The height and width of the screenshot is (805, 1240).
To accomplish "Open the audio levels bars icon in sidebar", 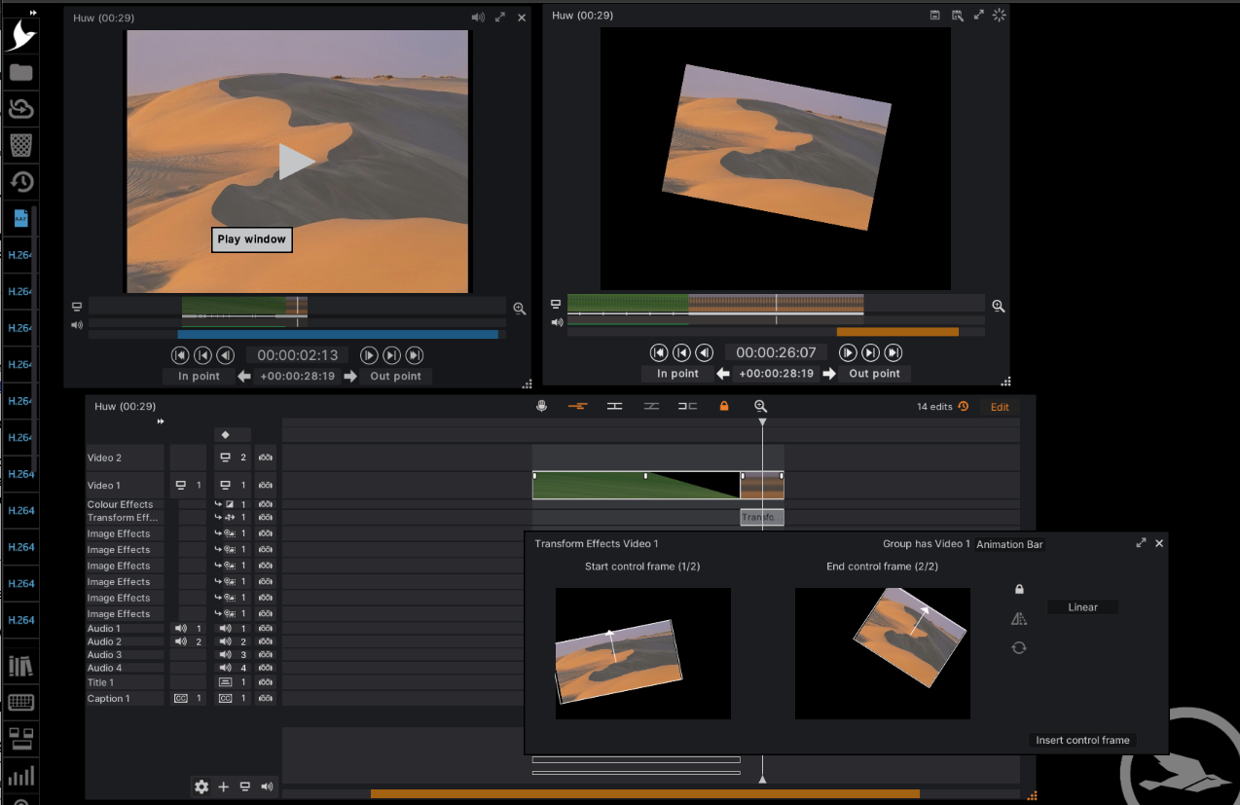I will pos(20,776).
